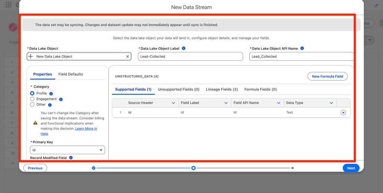Click the Data Lake Object Label input field

pos(190,56)
